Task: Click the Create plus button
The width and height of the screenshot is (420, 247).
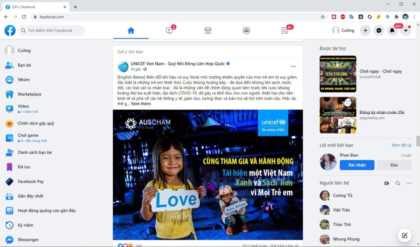Action: click(365, 30)
